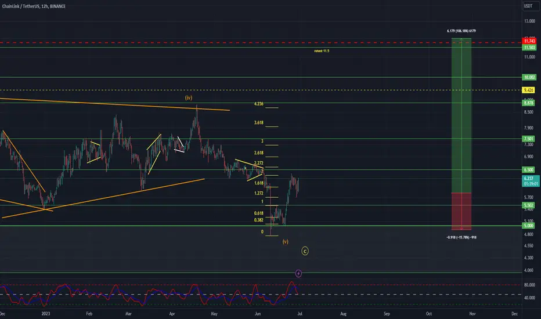The height and width of the screenshot is (319, 541).
Task: Click the Mar label on time axis
Action: 128,313
